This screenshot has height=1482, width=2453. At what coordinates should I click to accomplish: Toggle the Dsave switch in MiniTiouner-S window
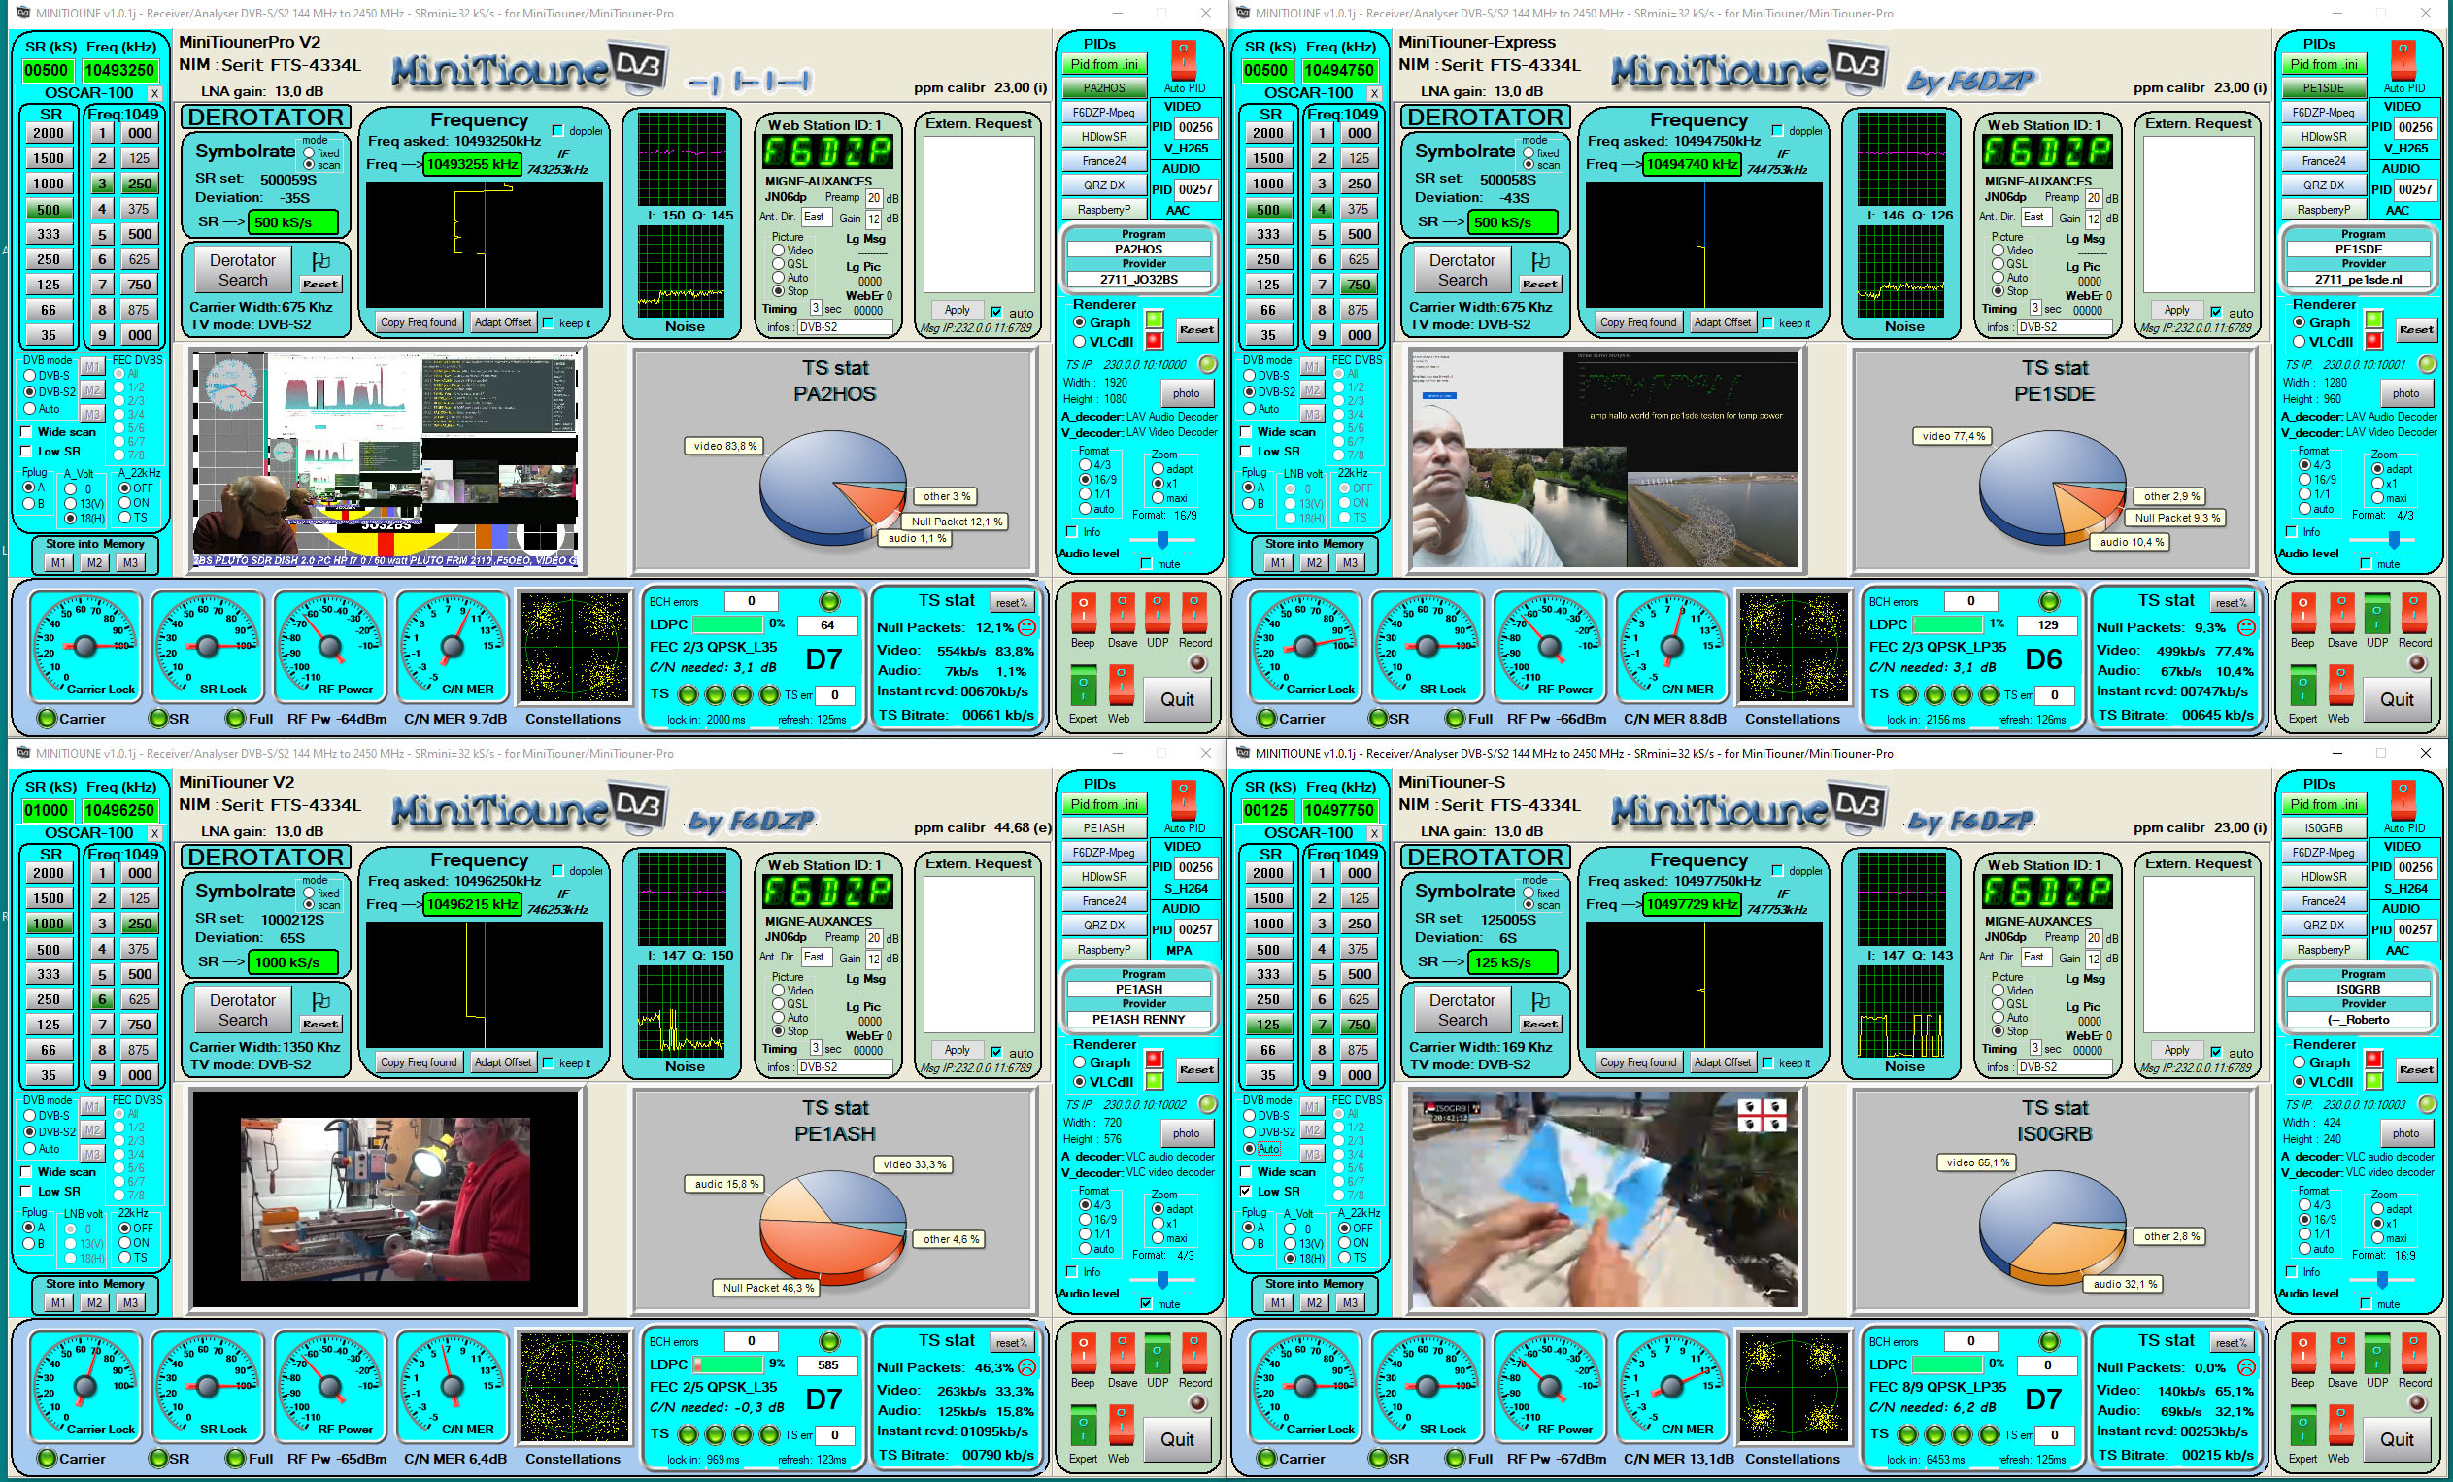(2341, 1353)
